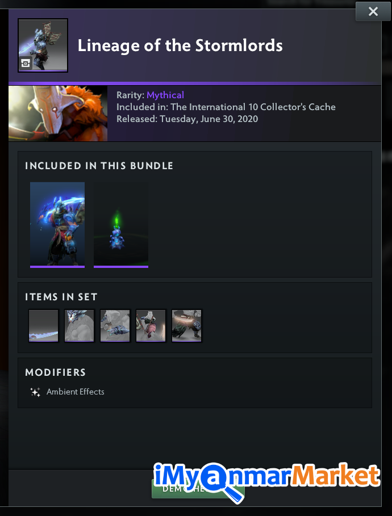Click the Ambient Effects sparkle icon
The image size is (392, 516).
[x=35, y=392]
